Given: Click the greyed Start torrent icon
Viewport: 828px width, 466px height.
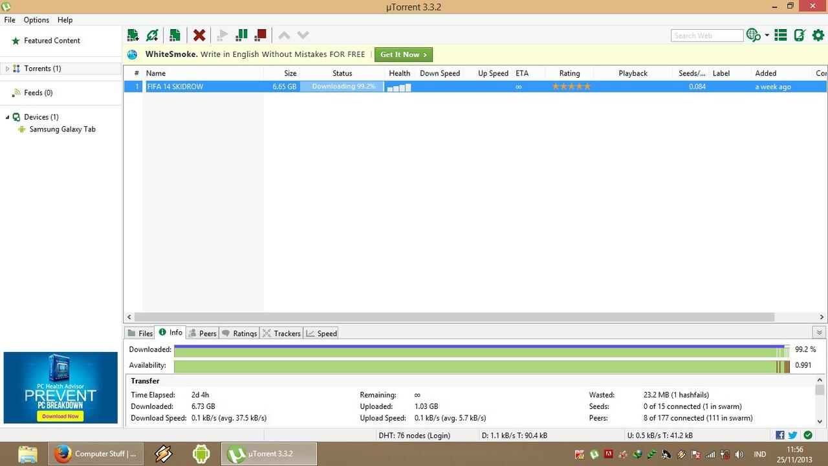Looking at the screenshot, I should coord(223,35).
